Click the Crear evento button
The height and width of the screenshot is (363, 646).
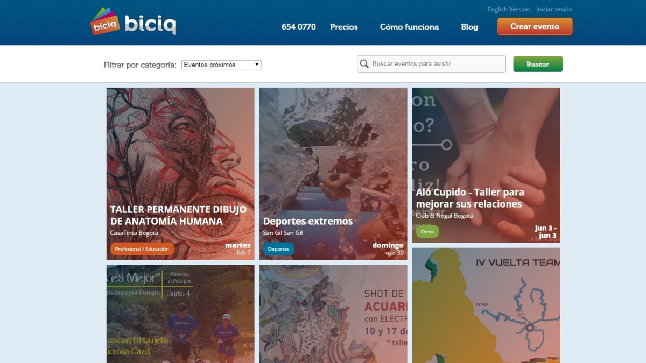pyautogui.click(x=535, y=26)
